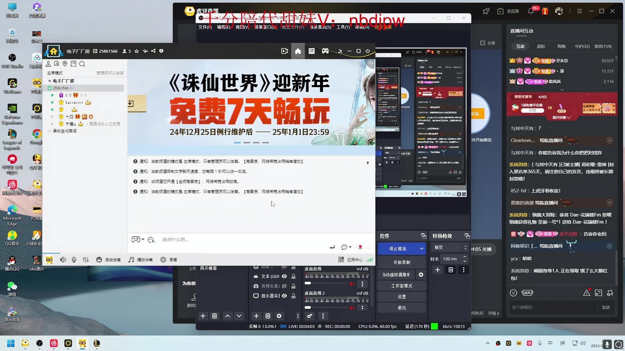
Task: Click the airplane icon in YY title bar
Action: 145,51
